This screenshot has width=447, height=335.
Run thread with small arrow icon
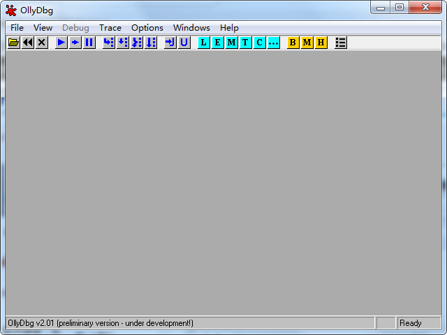(x=75, y=43)
